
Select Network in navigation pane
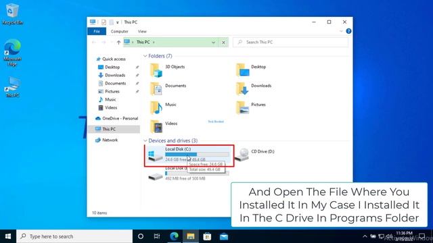point(110,140)
